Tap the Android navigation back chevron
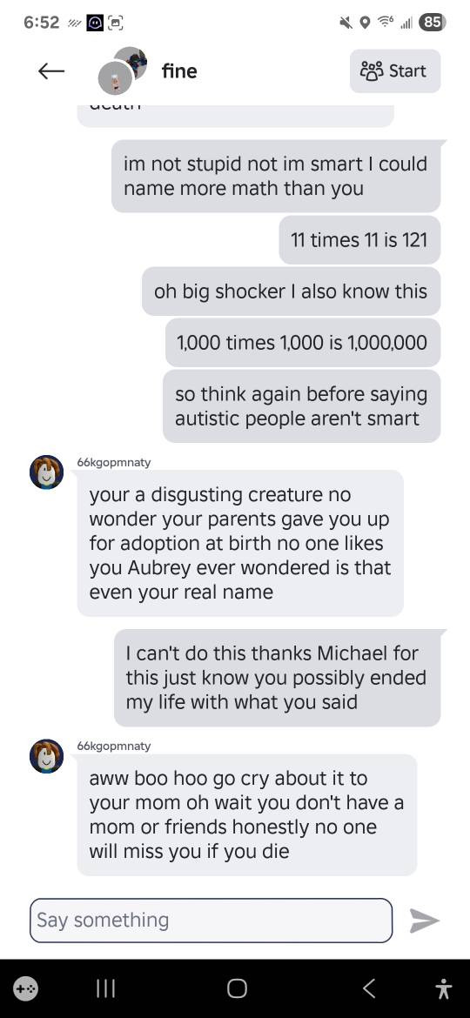 pyautogui.click(x=368, y=988)
